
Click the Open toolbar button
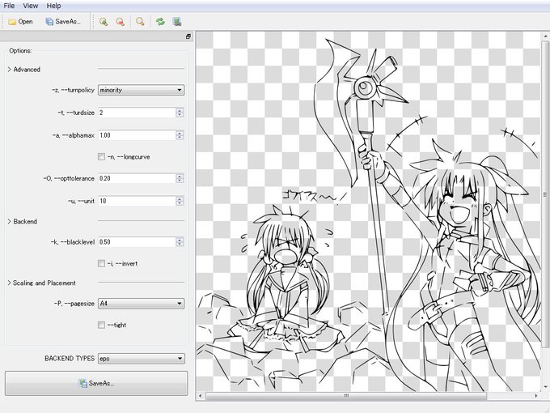coord(20,22)
